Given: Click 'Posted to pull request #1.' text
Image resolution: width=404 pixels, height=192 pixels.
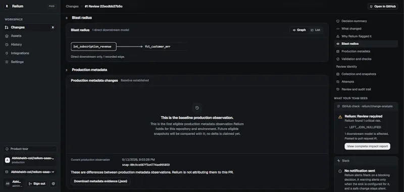Looking at the screenshot, I should click(x=361, y=139).
